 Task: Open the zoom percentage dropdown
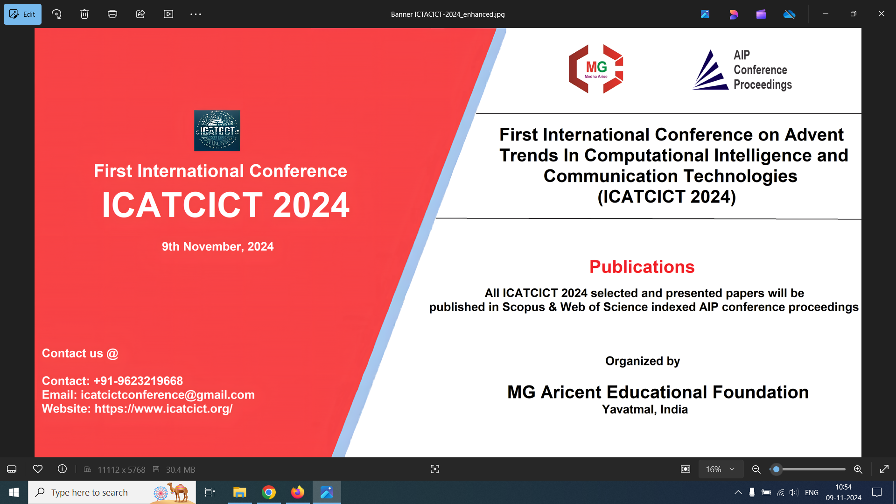click(720, 469)
